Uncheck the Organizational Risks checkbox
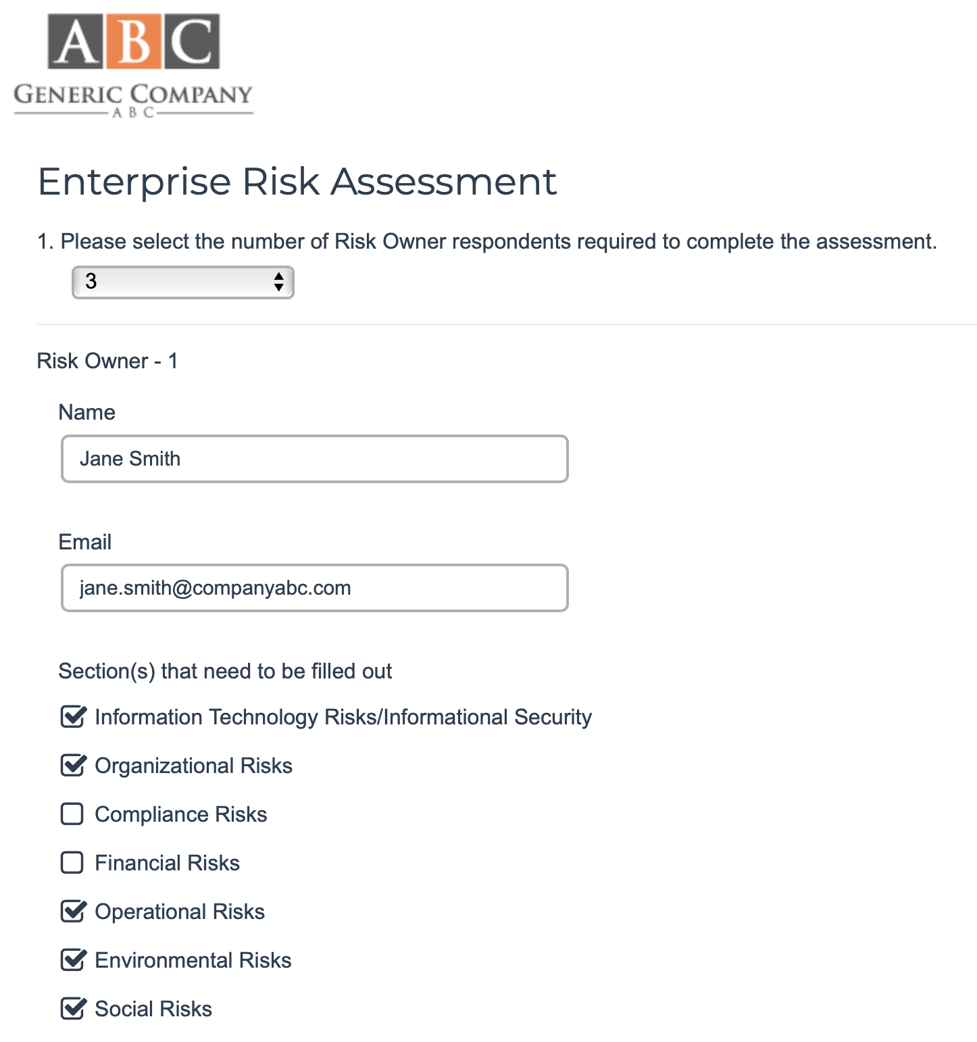 (72, 766)
